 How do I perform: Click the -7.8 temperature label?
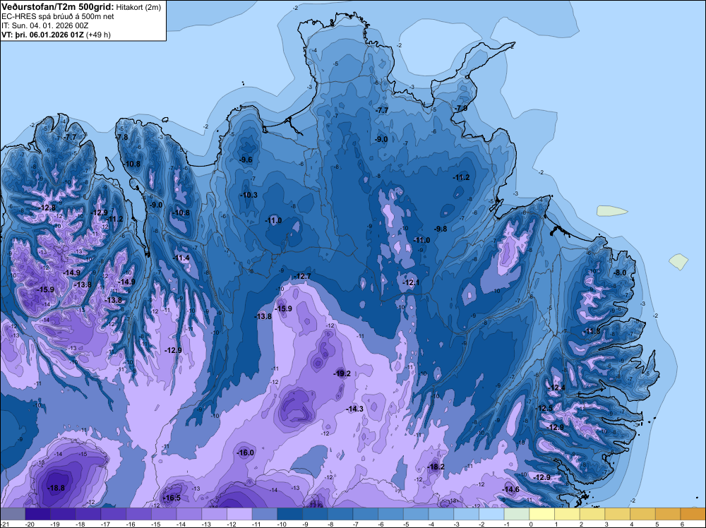point(121,137)
